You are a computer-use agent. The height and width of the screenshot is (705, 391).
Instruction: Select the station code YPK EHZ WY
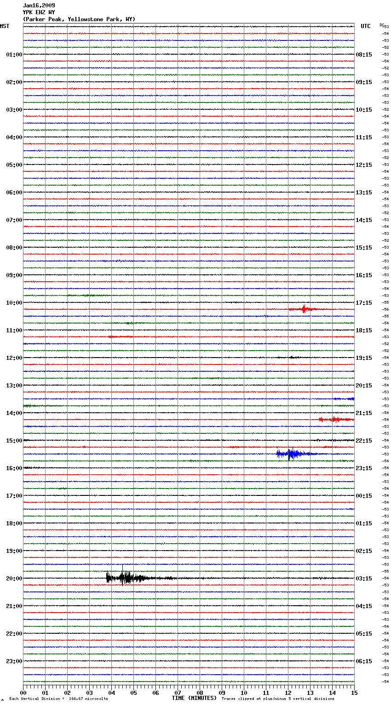39,12
